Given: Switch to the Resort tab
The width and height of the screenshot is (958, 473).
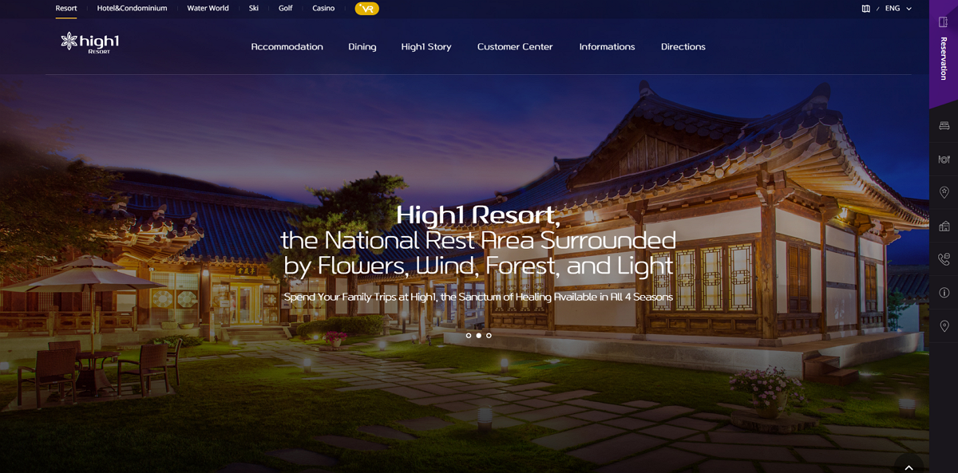Looking at the screenshot, I should [66, 9].
